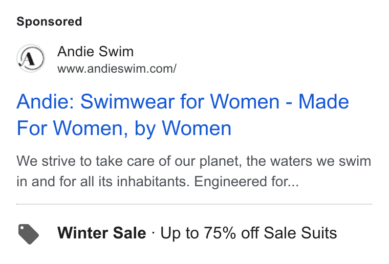Click the truncated text Engineered for...

click(246, 182)
